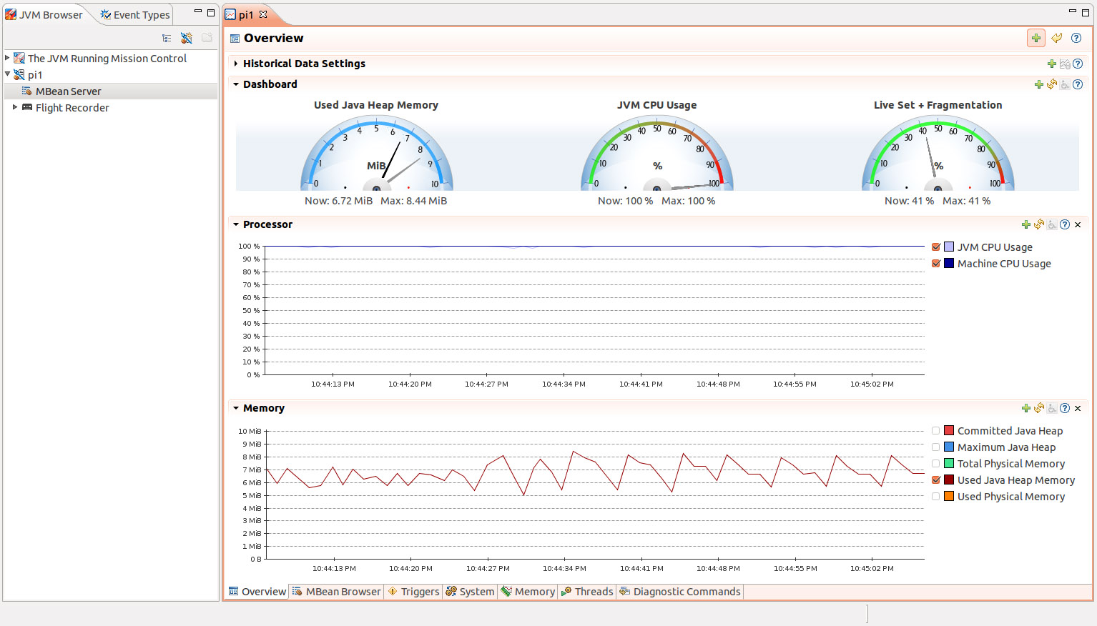Viewport: 1097px width, 626px height.
Task: Close the pi1 editor tab
Action: (x=263, y=14)
